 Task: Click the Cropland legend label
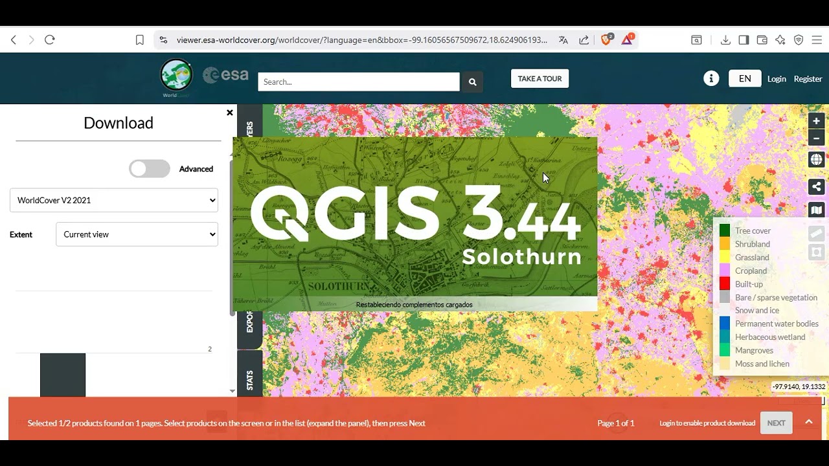tap(751, 271)
